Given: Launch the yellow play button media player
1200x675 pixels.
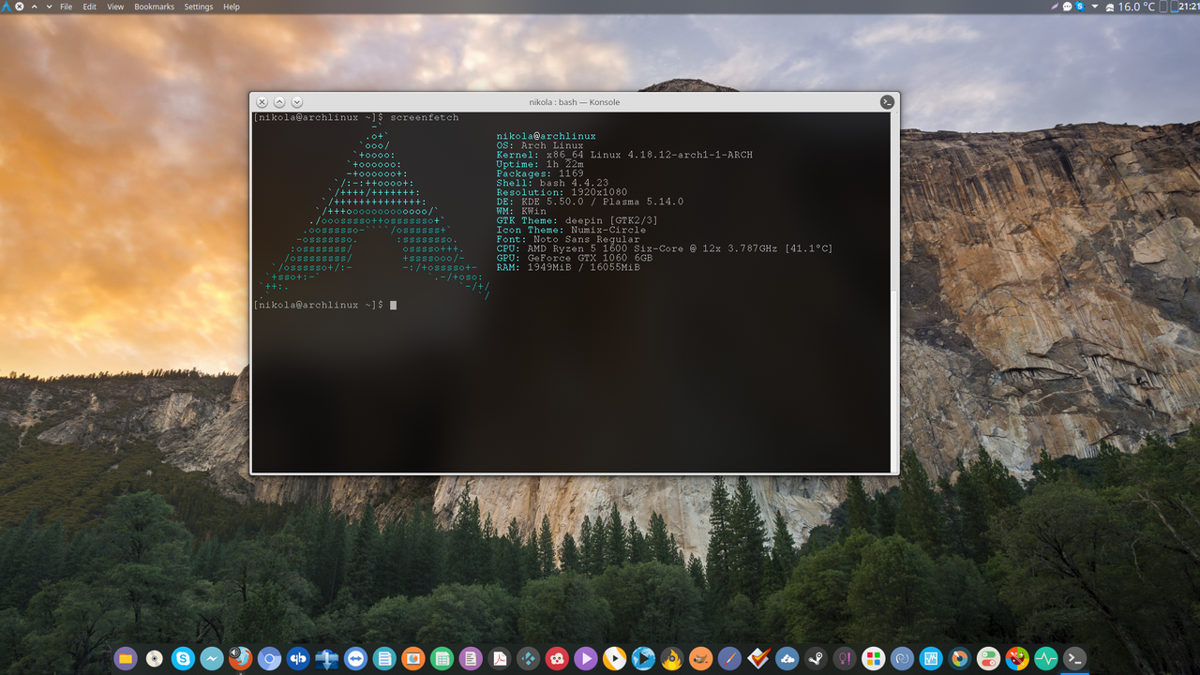Looking at the screenshot, I should (x=614, y=659).
